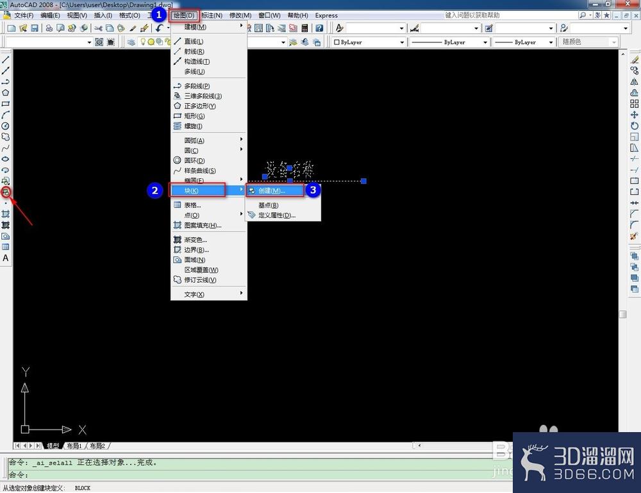Select the Circle tool in left toolbar
This screenshot has width=641, height=493.
click(6, 126)
